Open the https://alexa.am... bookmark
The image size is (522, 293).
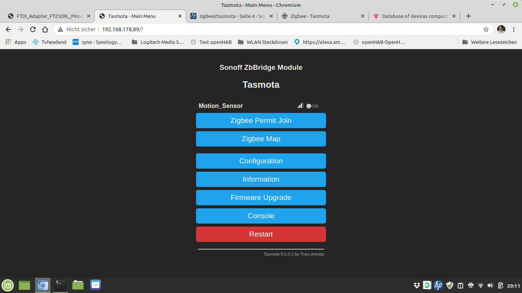pos(320,42)
